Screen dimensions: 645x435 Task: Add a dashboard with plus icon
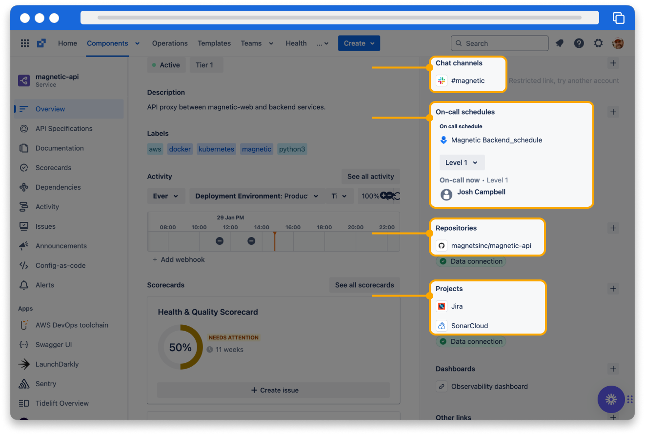(613, 369)
